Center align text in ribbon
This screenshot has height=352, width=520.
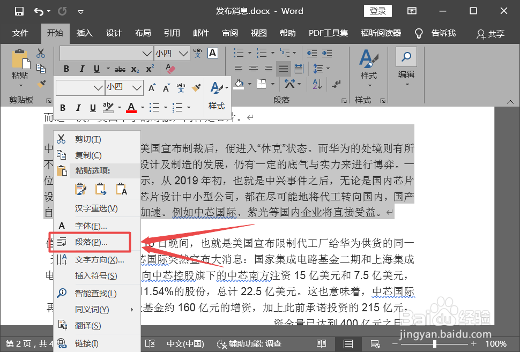254,69
